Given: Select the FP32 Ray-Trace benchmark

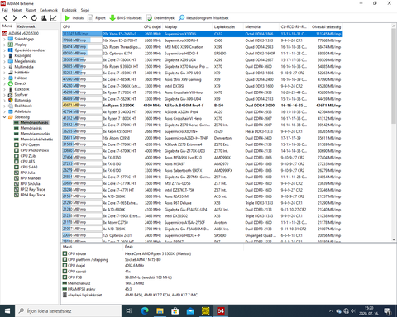Looking at the screenshot, I should pos(30,189).
